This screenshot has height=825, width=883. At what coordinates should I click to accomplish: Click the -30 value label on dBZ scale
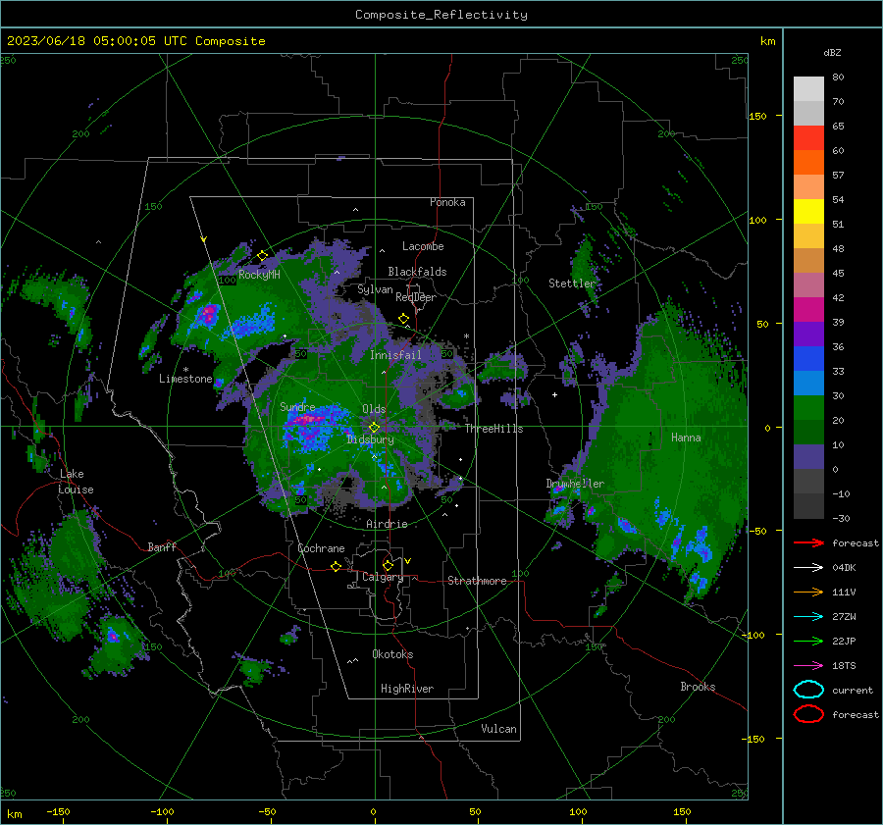tap(841, 518)
